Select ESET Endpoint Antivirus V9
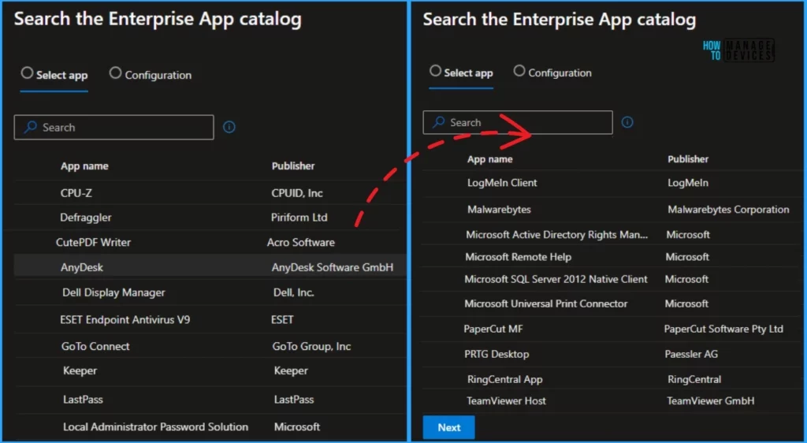 125,319
